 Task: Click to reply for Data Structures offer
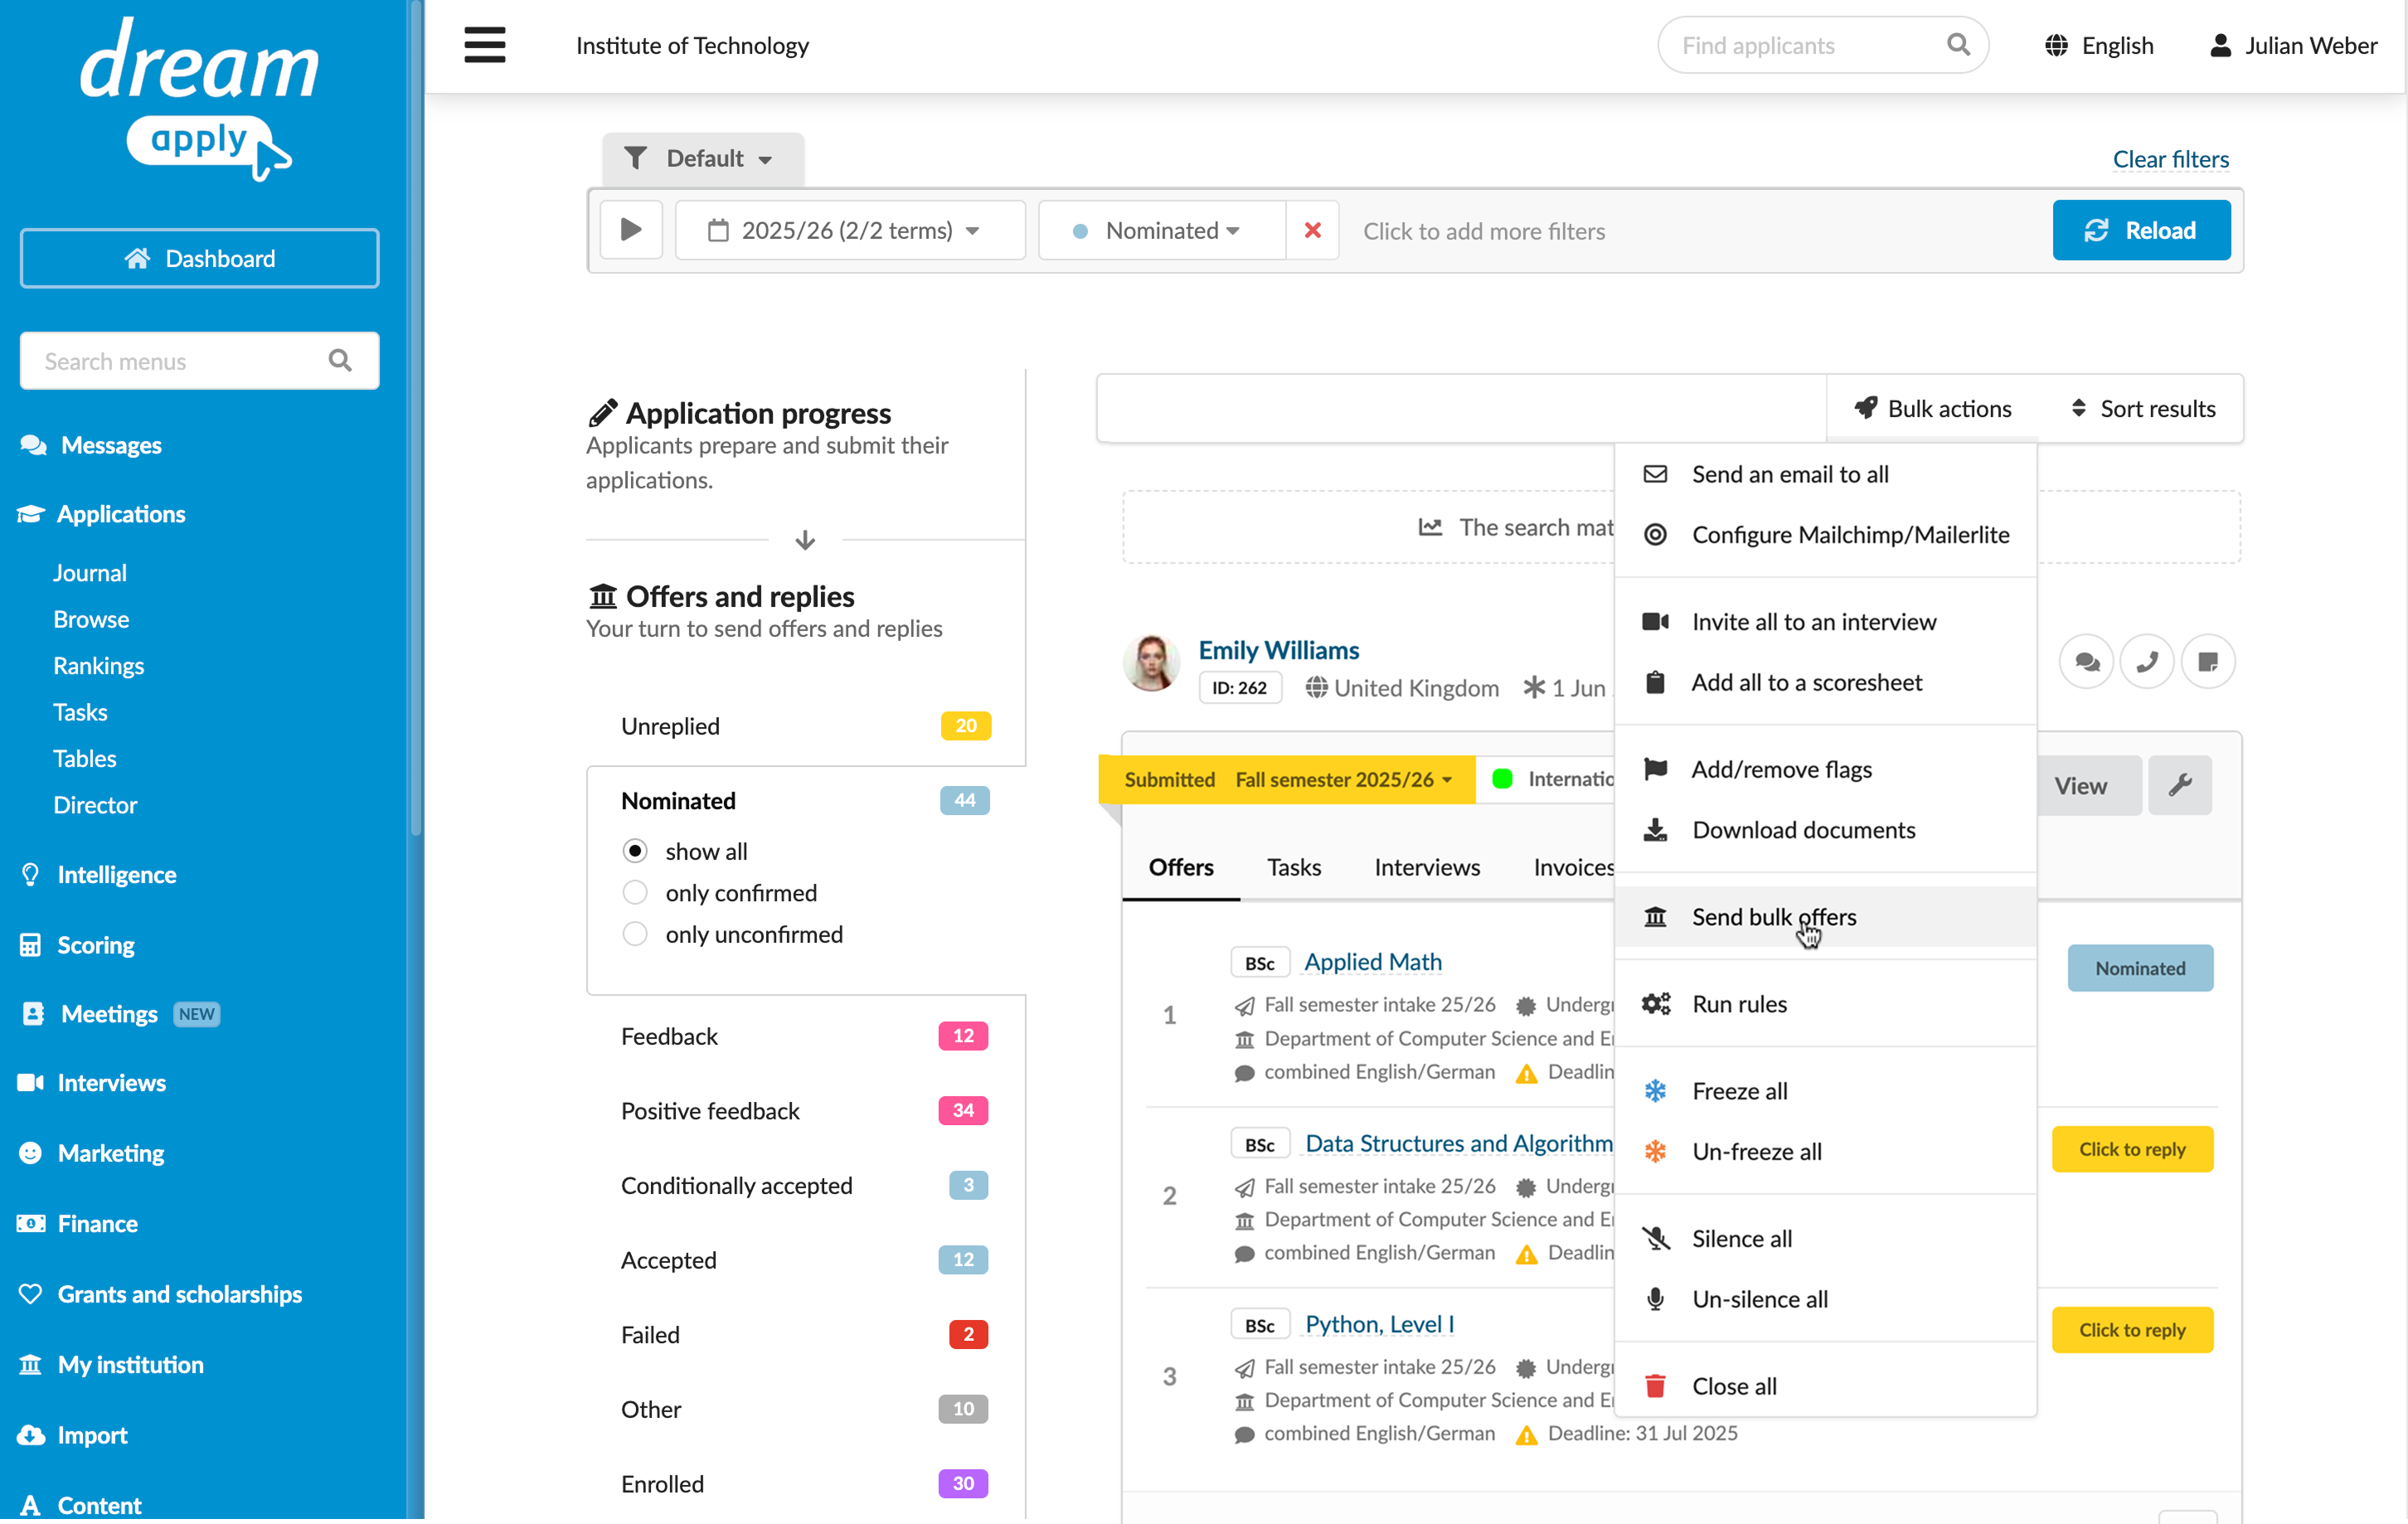tap(2132, 1149)
